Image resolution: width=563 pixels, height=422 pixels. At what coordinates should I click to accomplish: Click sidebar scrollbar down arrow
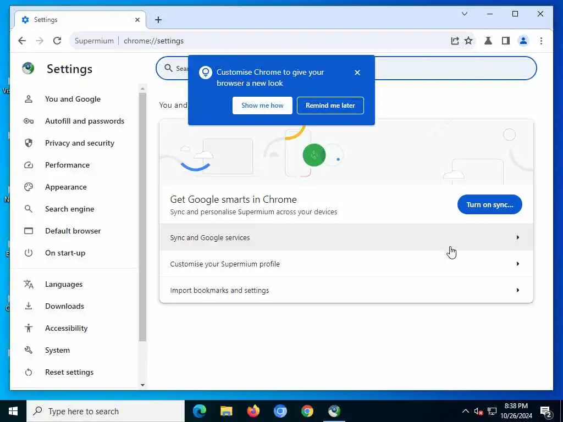[x=142, y=385]
